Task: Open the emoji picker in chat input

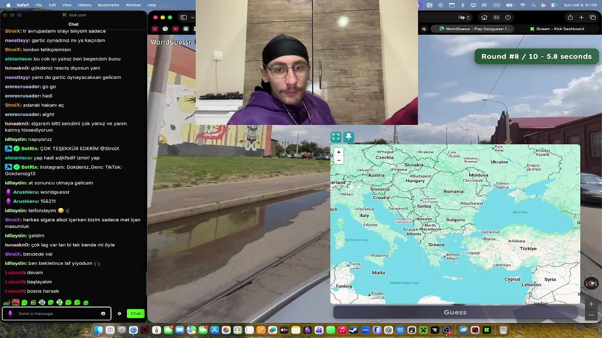Action: (103, 314)
